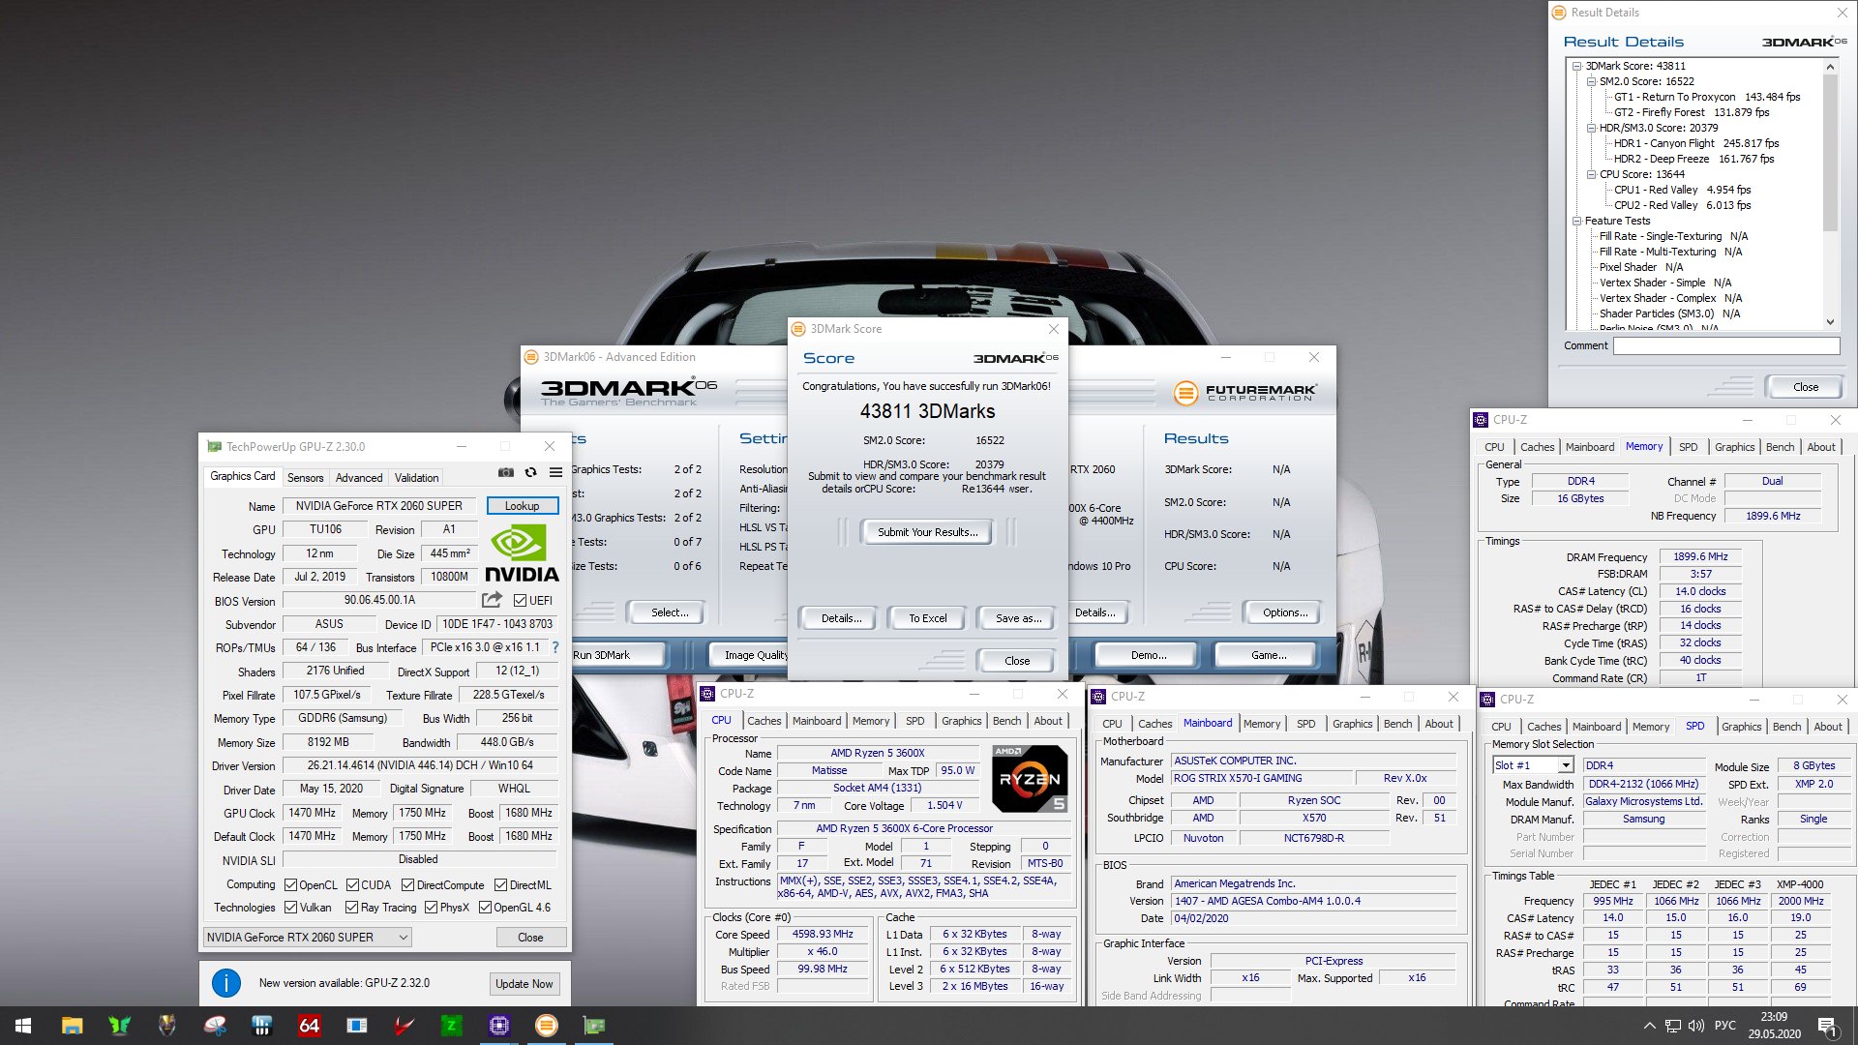This screenshot has height=1045, width=1858.
Task: Open the notification center icon
Action: click(1827, 1026)
